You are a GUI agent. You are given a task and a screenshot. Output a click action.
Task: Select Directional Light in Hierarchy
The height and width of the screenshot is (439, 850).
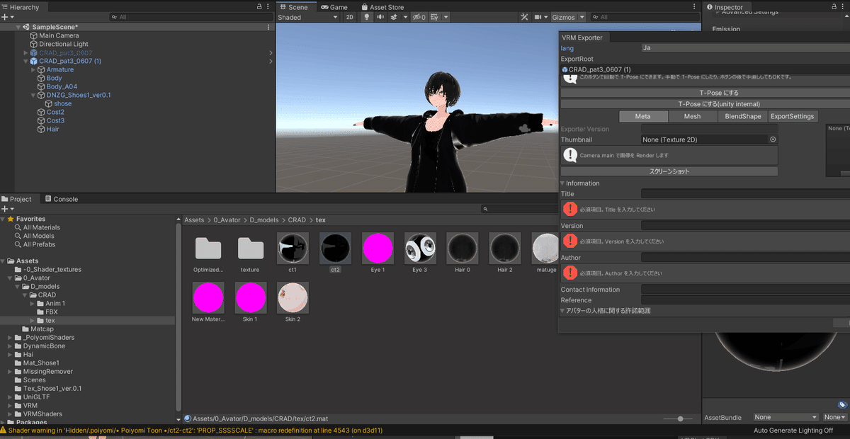click(64, 44)
